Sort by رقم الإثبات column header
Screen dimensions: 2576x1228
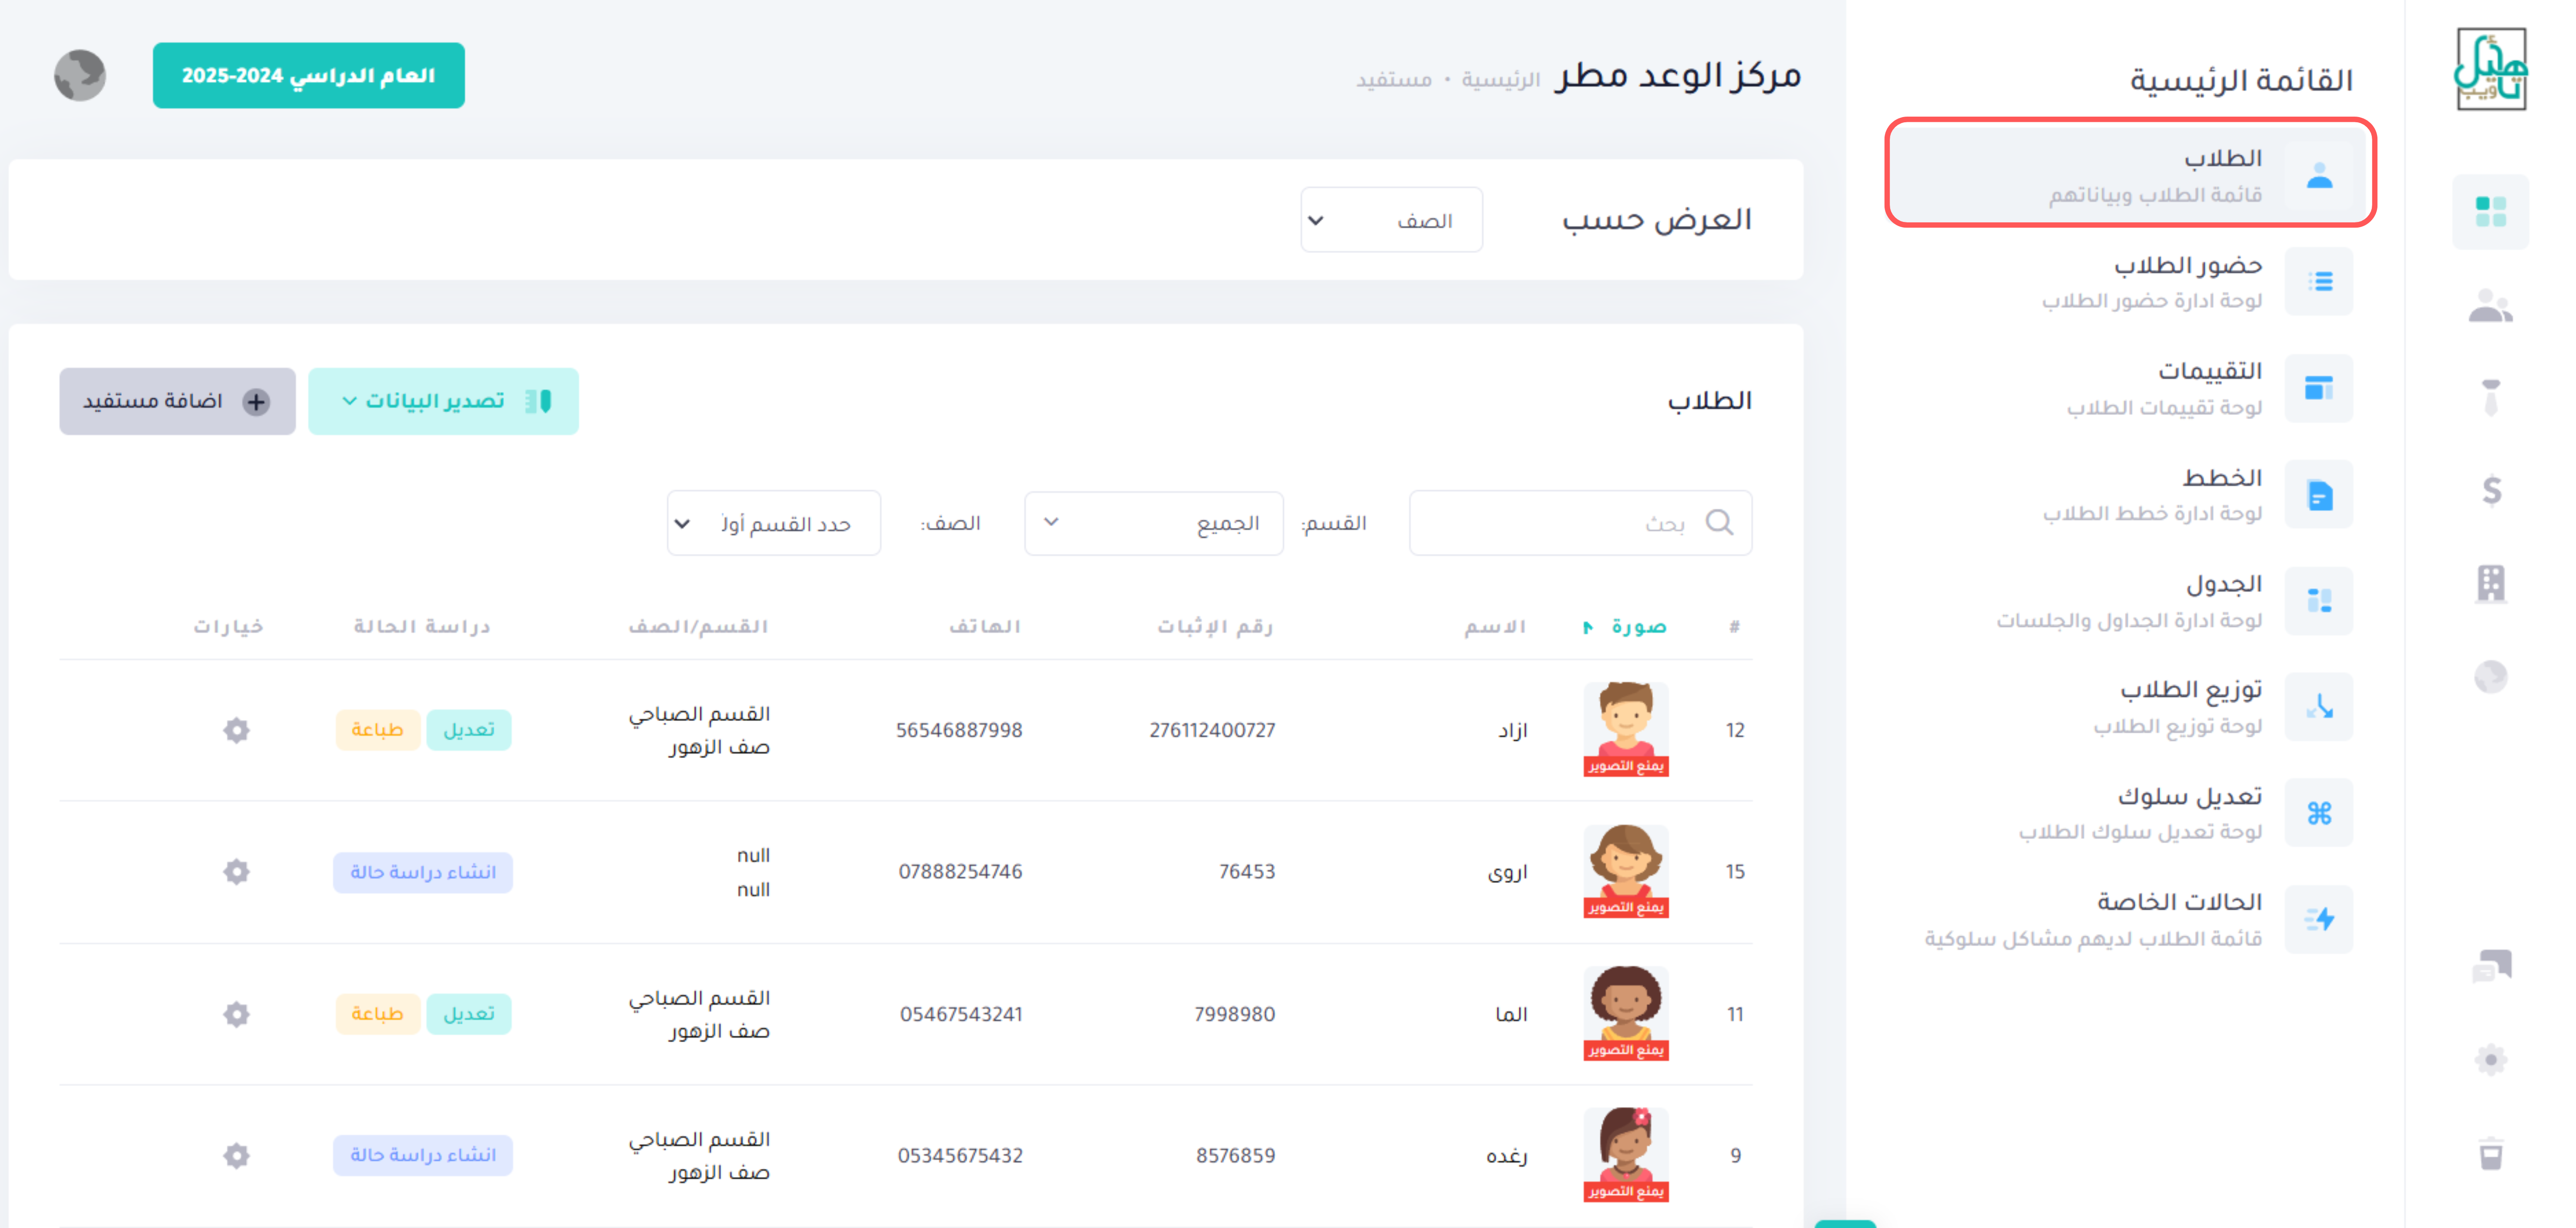pyautogui.click(x=1215, y=627)
